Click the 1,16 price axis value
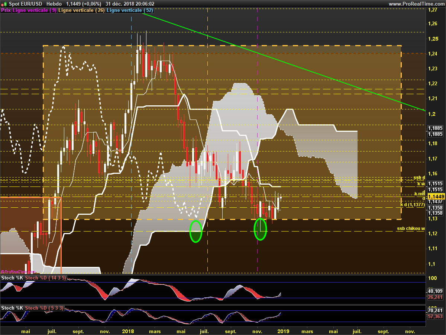 432,173
